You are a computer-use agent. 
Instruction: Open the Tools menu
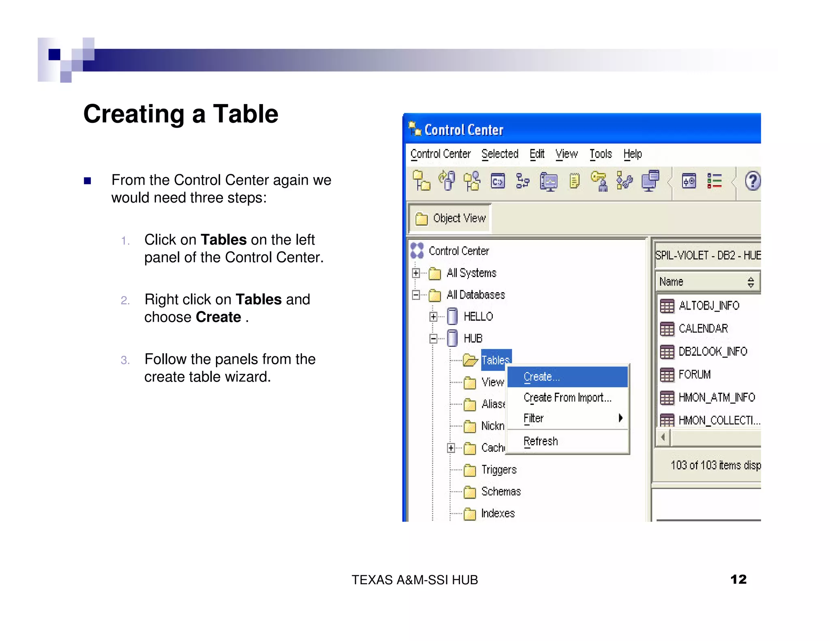[x=601, y=154]
